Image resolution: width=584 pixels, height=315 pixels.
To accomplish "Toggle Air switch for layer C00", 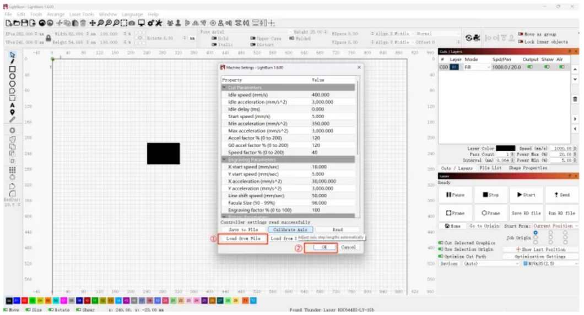I will (561, 67).
